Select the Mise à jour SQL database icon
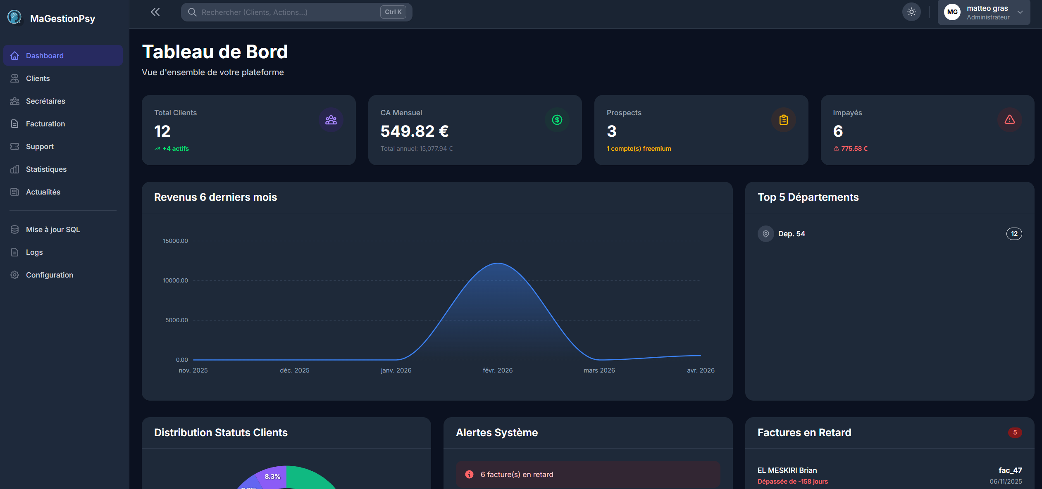 [x=15, y=229]
